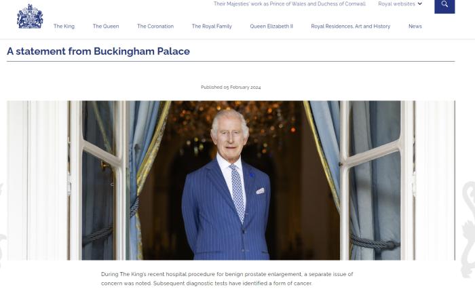Screen dimensions: 475x289
Task: Click the lion watermark at right edge
Action: point(468,229)
